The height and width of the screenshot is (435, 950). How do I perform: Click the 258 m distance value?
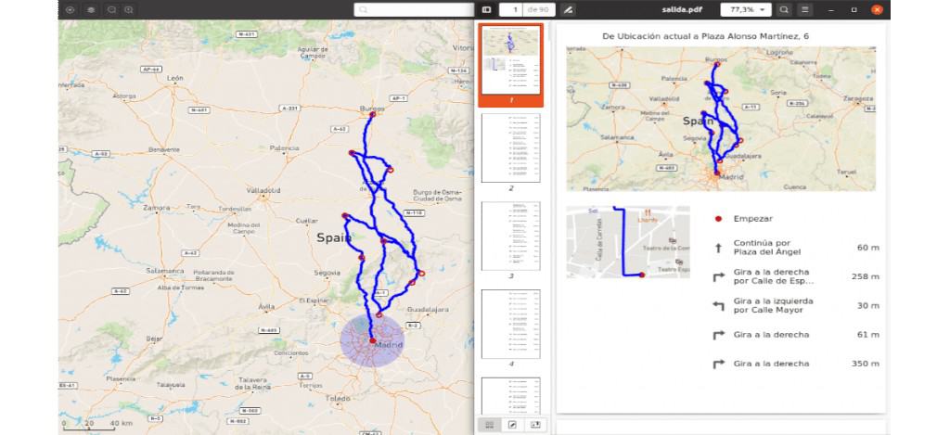pyautogui.click(x=866, y=277)
